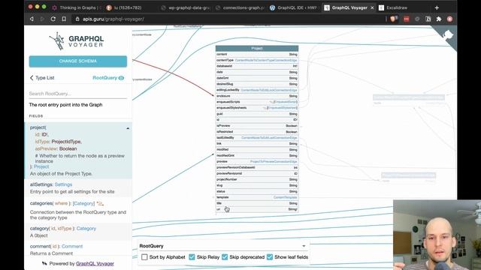Click the red extension icon in toolbar
The image size is (481, 270).
pyautogui.click(x=407, y=19)
